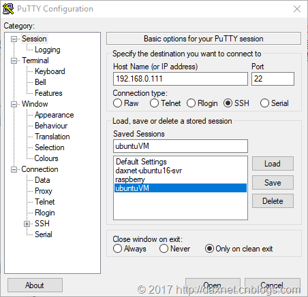308x297 pixels.
Task: Open the Logging category
Action: pyautogui.click(x=48, y=50)
